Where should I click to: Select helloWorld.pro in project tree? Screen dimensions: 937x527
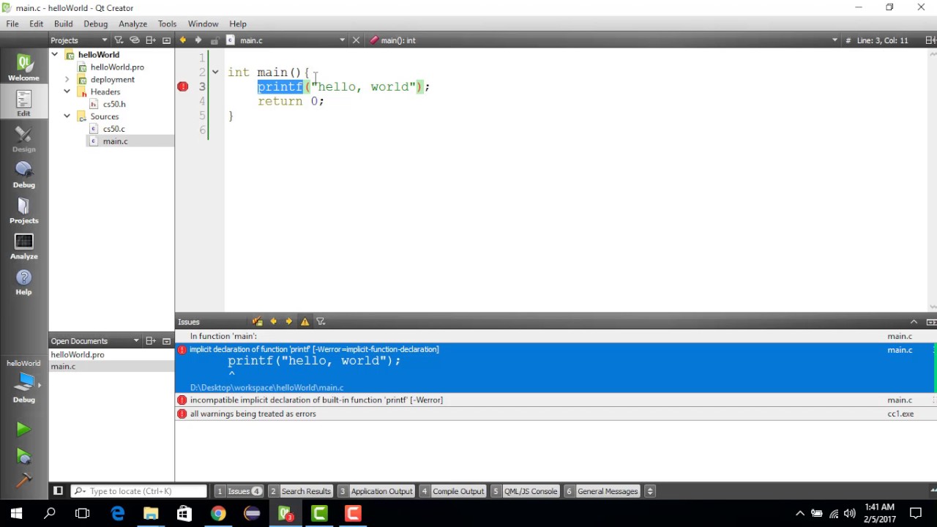click(x=117, y=67)
